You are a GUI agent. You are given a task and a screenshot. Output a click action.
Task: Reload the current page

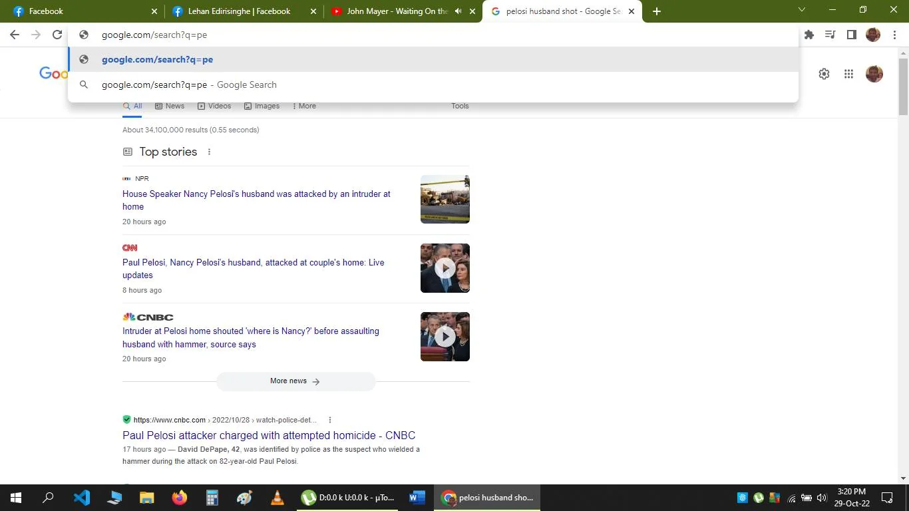[57, 35]
